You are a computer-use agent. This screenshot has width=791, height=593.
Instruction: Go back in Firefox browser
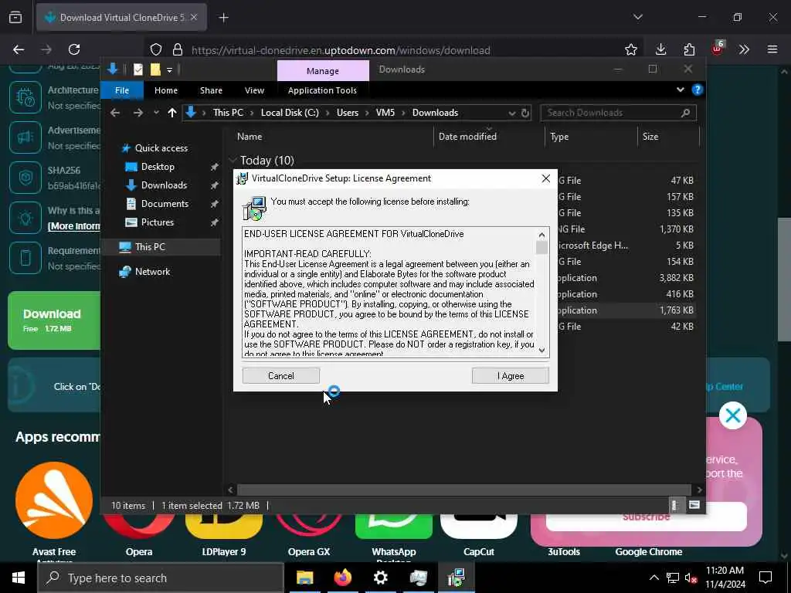[x=19, y=49]
